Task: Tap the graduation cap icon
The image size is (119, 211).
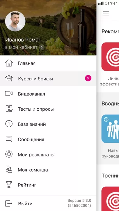Action: point(9,78)
